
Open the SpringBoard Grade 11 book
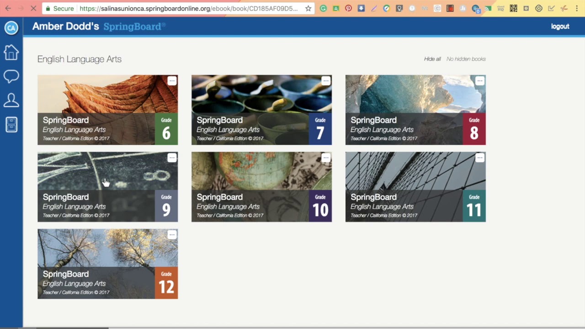[415, 187]
